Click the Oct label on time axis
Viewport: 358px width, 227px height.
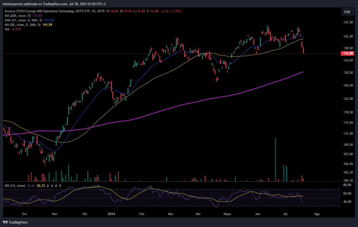(24, 214)
